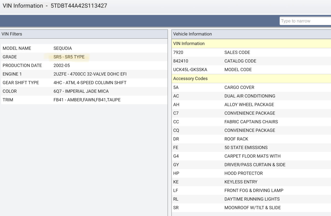Click the 2002-05 production date value
The image size is (331, 216).
point(62,65)
